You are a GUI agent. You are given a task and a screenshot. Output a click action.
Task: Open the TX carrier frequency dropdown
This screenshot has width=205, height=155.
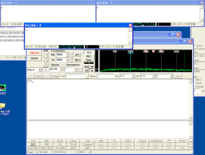coord(67,60)
